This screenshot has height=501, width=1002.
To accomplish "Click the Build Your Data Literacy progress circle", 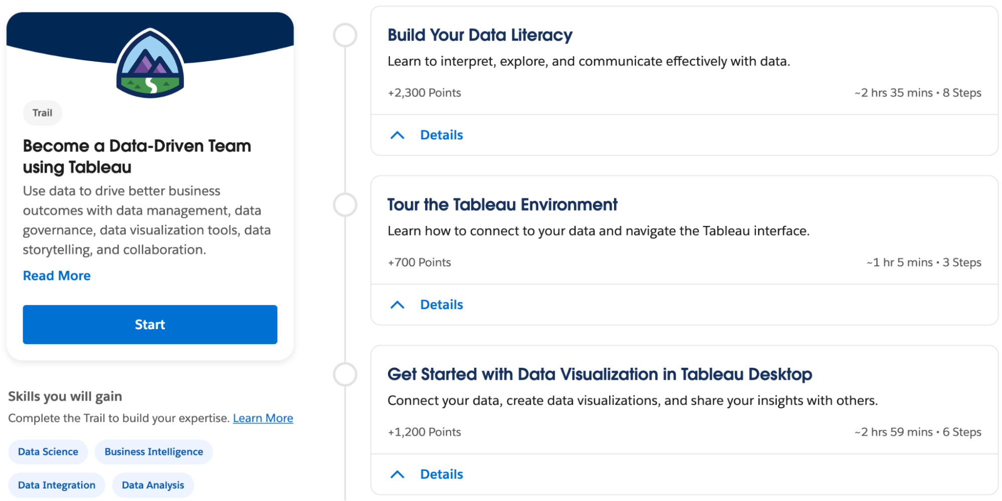I will coord(345,35).
